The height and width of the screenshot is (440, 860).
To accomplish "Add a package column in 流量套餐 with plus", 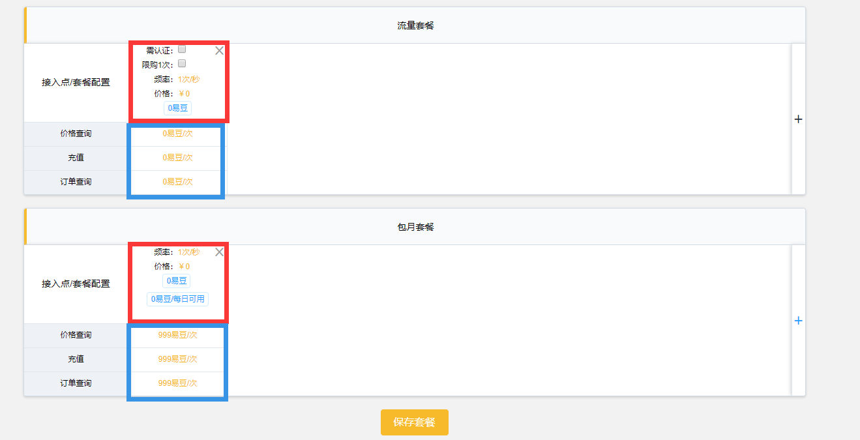I will point(799,119).
